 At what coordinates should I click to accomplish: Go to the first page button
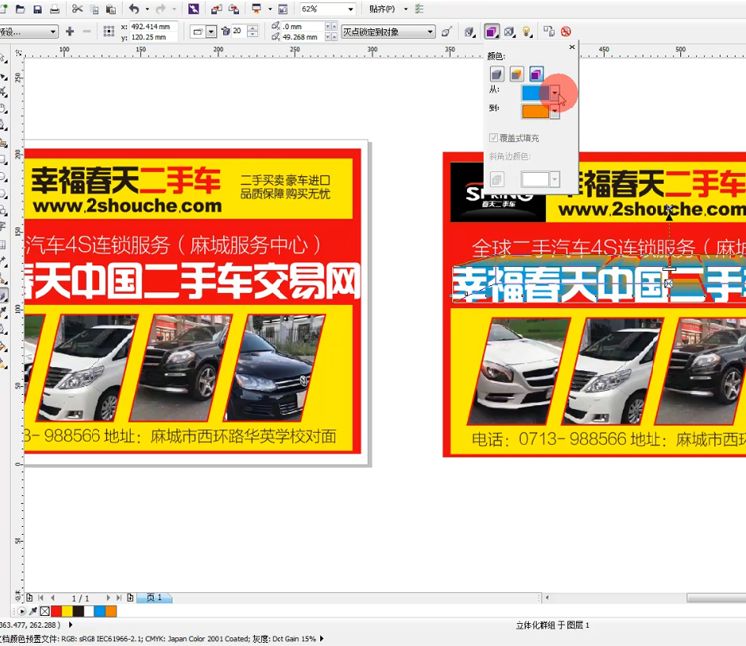point(41,597)
